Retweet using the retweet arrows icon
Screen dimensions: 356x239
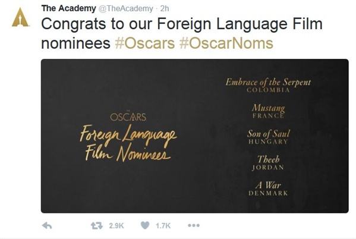[x=97, y=225]
